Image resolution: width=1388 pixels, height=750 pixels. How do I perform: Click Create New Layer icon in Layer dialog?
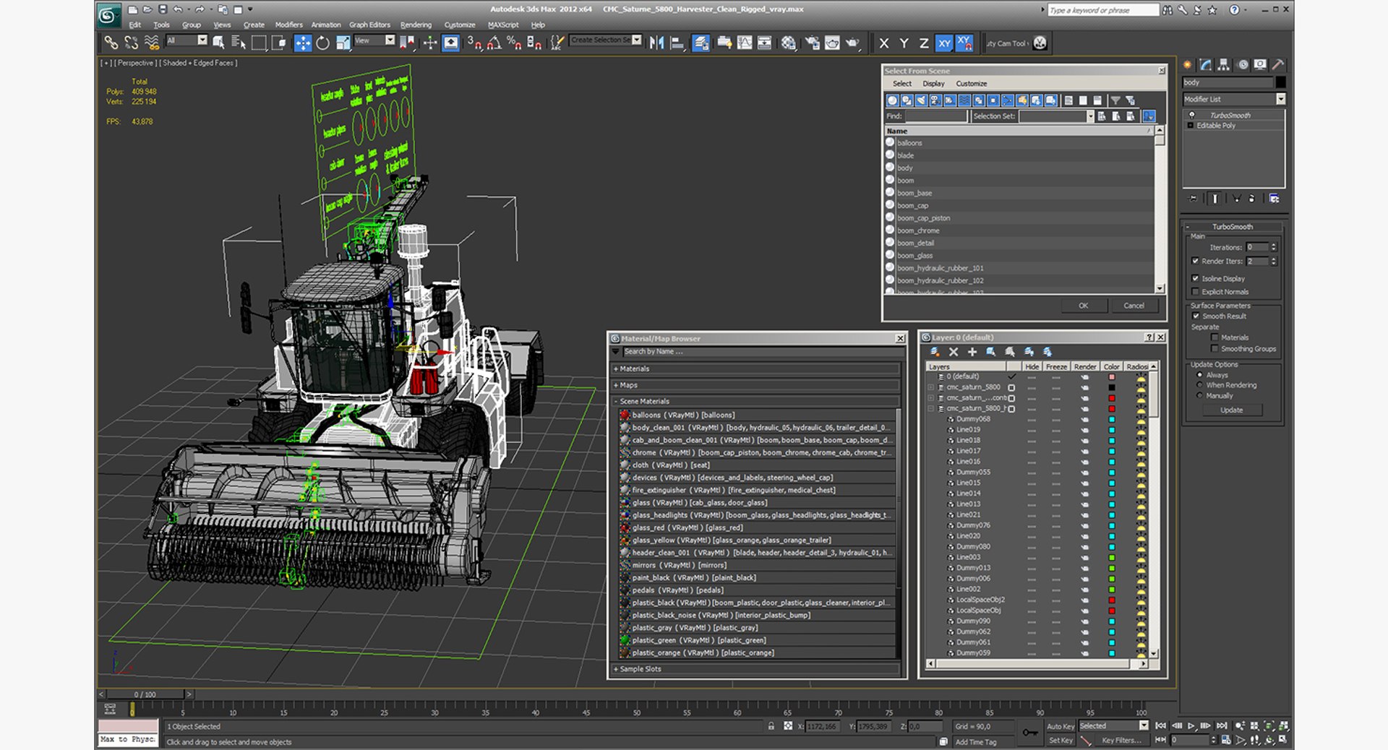(935, 352)
